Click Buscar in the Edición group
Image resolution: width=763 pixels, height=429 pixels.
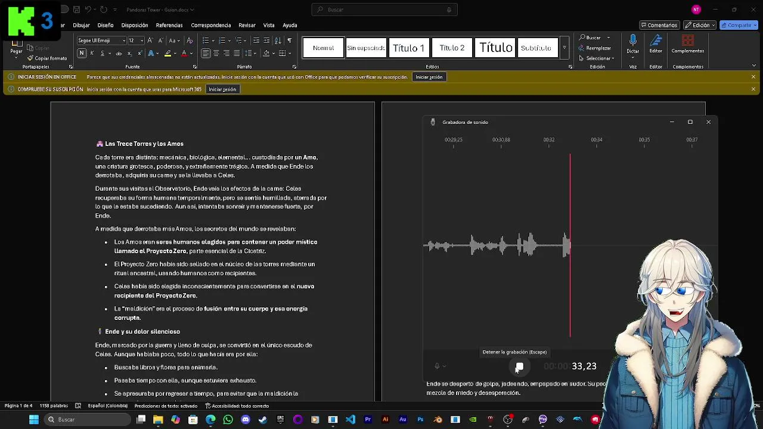click(590, 38)
